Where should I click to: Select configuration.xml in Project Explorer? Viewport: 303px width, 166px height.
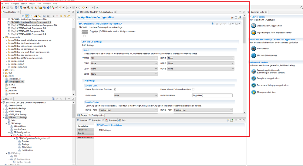click(x=16, y=82)
